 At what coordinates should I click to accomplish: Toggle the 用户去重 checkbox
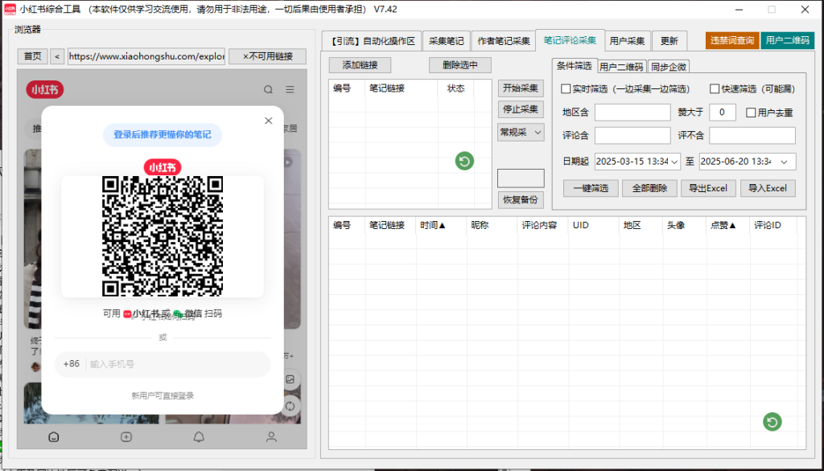[752, 112]
